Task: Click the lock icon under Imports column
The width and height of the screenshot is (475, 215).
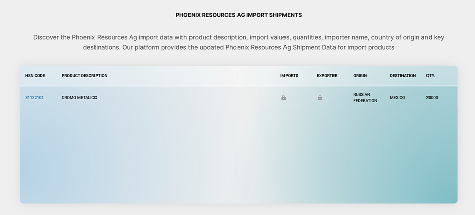Action: [x=283, y=98]
